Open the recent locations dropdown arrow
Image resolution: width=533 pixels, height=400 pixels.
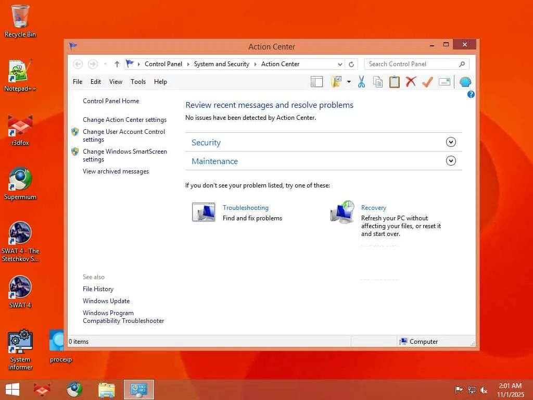pyautogui.click(x=105, y=64)
